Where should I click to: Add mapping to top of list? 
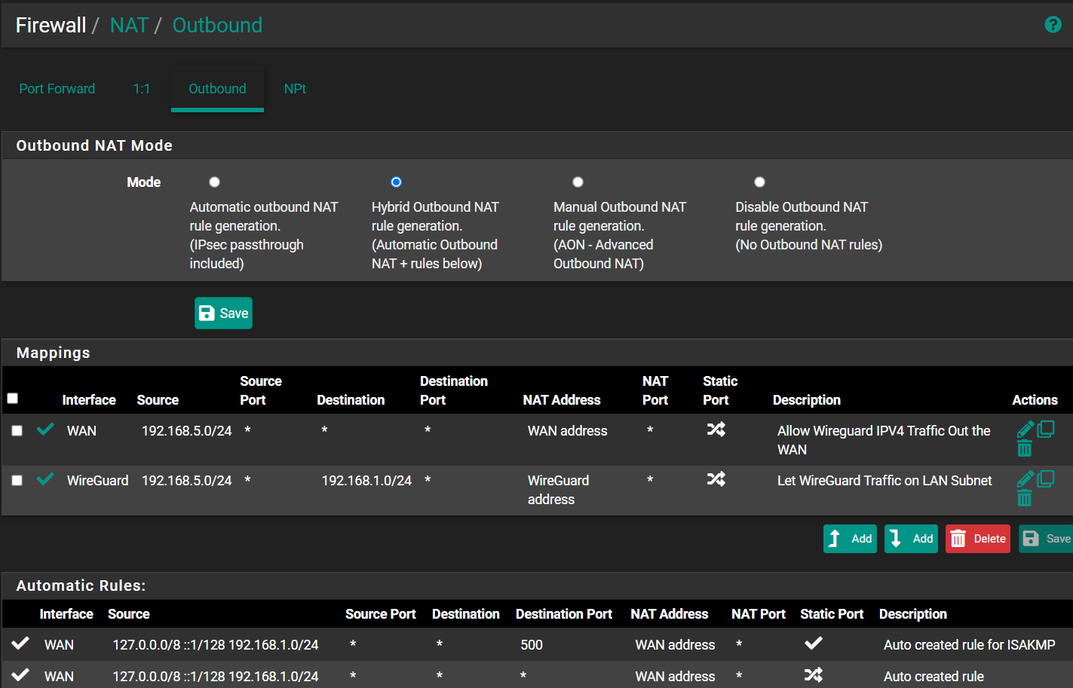(x=850, y=539)
